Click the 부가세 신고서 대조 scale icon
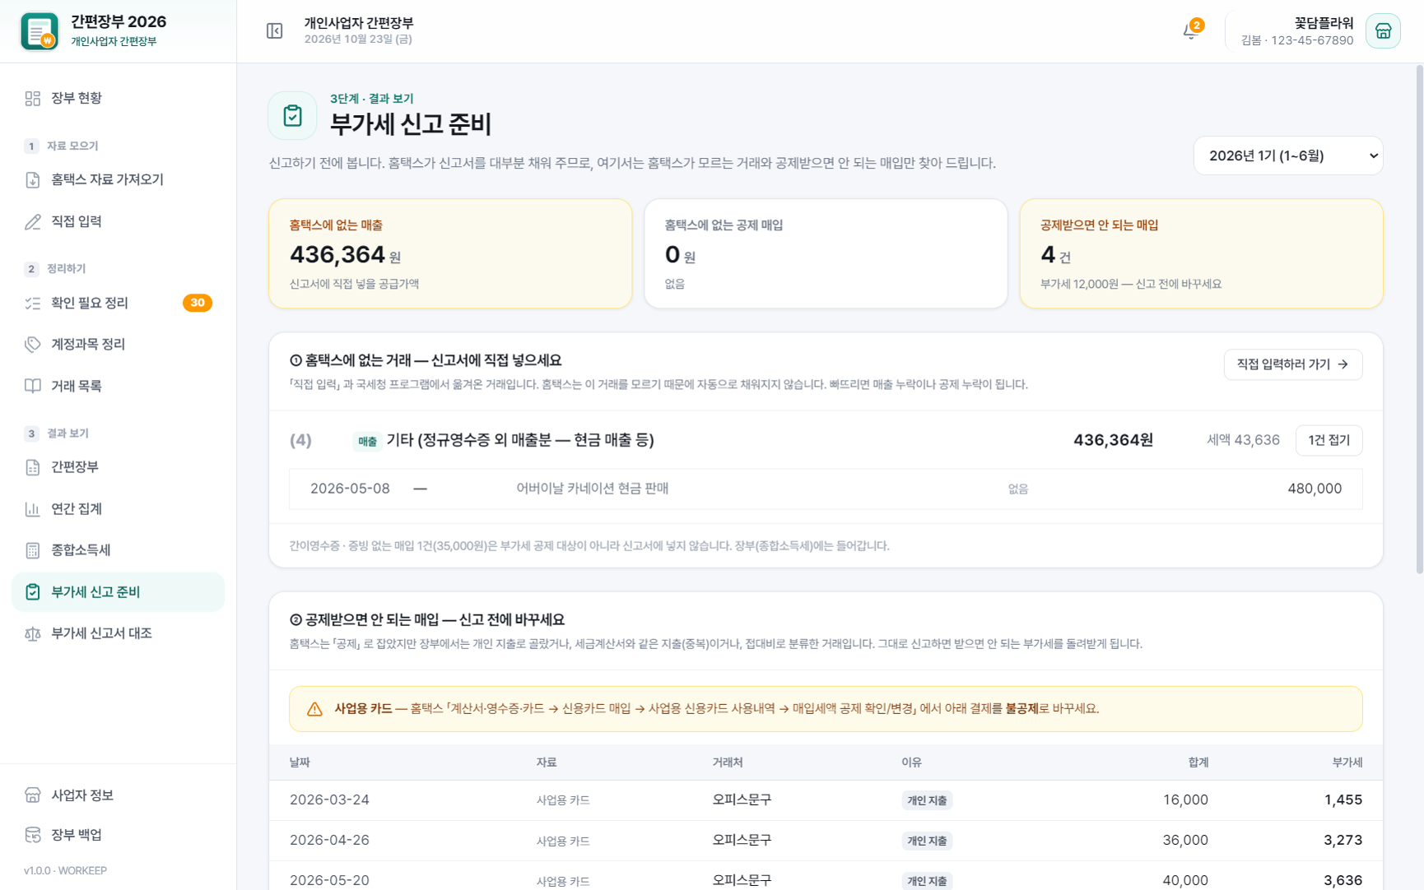1424x890 pixels. click(x=33, y=633)
